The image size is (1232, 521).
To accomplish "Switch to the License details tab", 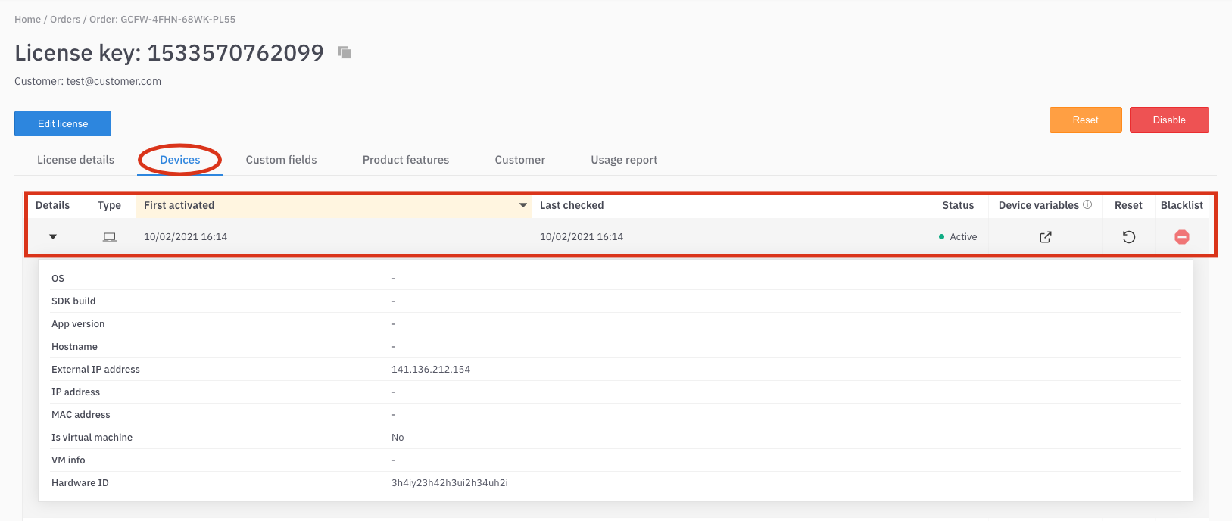I will tap(76, 160).
